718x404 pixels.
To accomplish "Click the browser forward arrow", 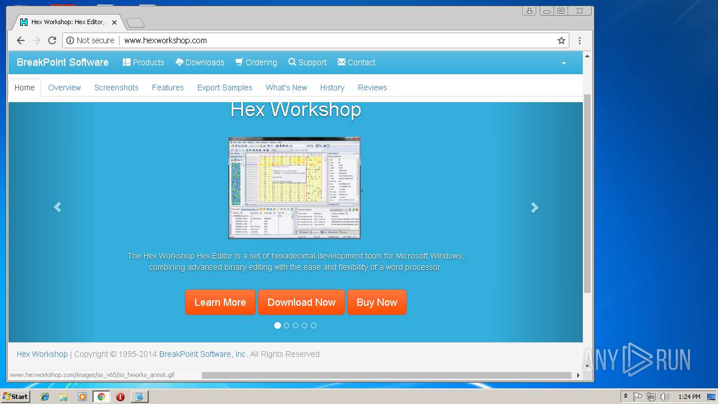I will coord(36,40).
